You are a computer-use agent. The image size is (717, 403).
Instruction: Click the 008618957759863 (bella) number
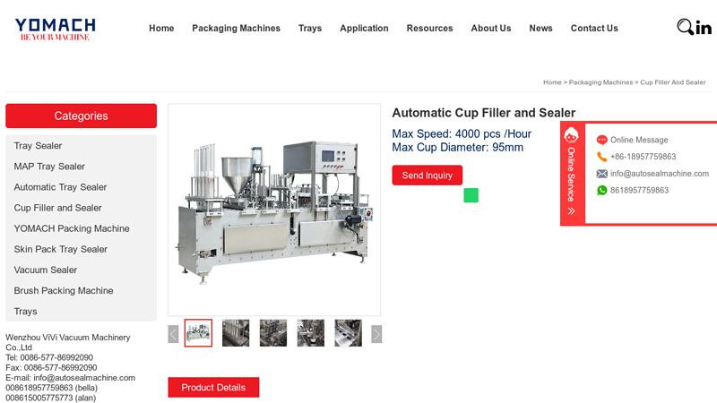pos(52,388)
